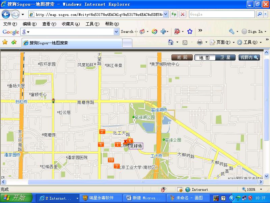Open the 页面(P) page dropdown
Screen dimensions: 270x203
[234, 42]
